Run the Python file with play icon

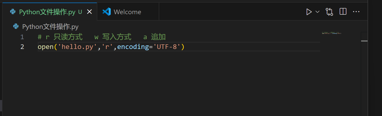(x=309, y=12)
